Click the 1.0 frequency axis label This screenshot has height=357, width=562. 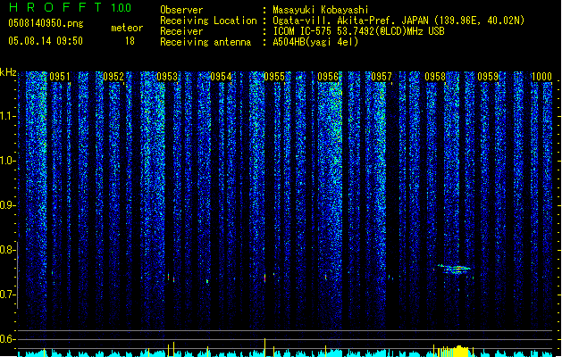click(x=7, y=161)
